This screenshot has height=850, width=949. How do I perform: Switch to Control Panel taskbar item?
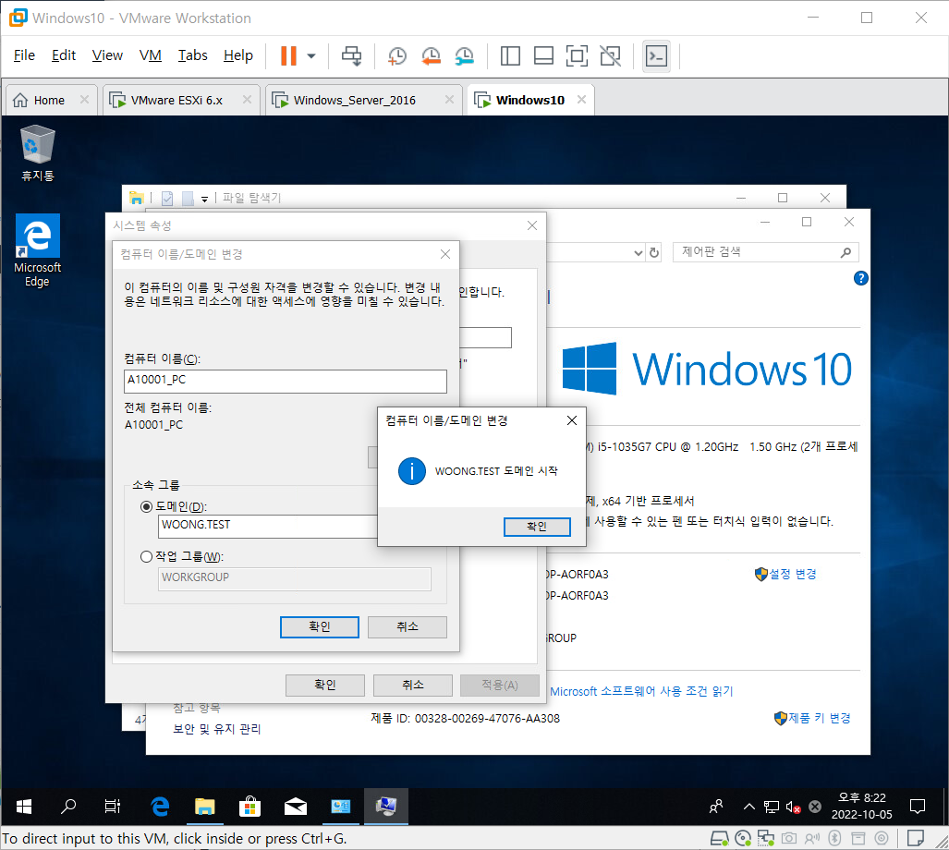point(341,806)
